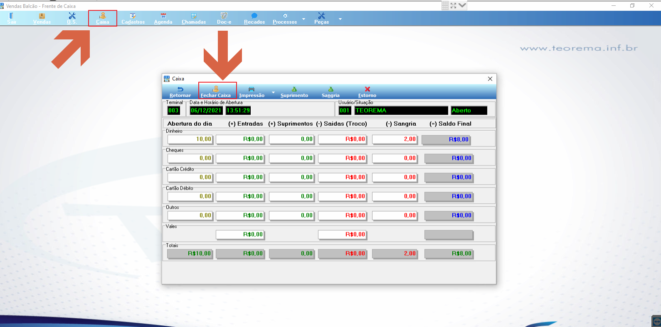Open the Peças tools icon

click(x=321, y=18)
